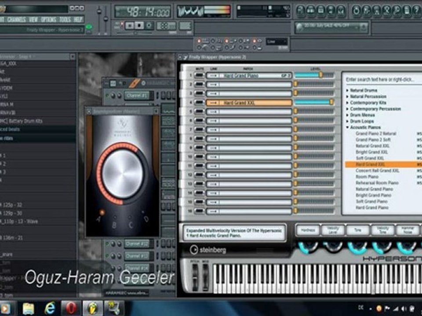Open the Fruity Wrapper settings wrench icon
The height and width of the screenshot is (316, 422).
tap(186, 57)
